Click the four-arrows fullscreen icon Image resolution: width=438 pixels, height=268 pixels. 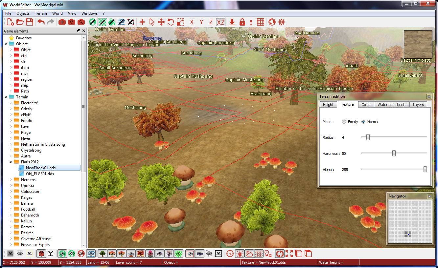[x=289, y=254]
